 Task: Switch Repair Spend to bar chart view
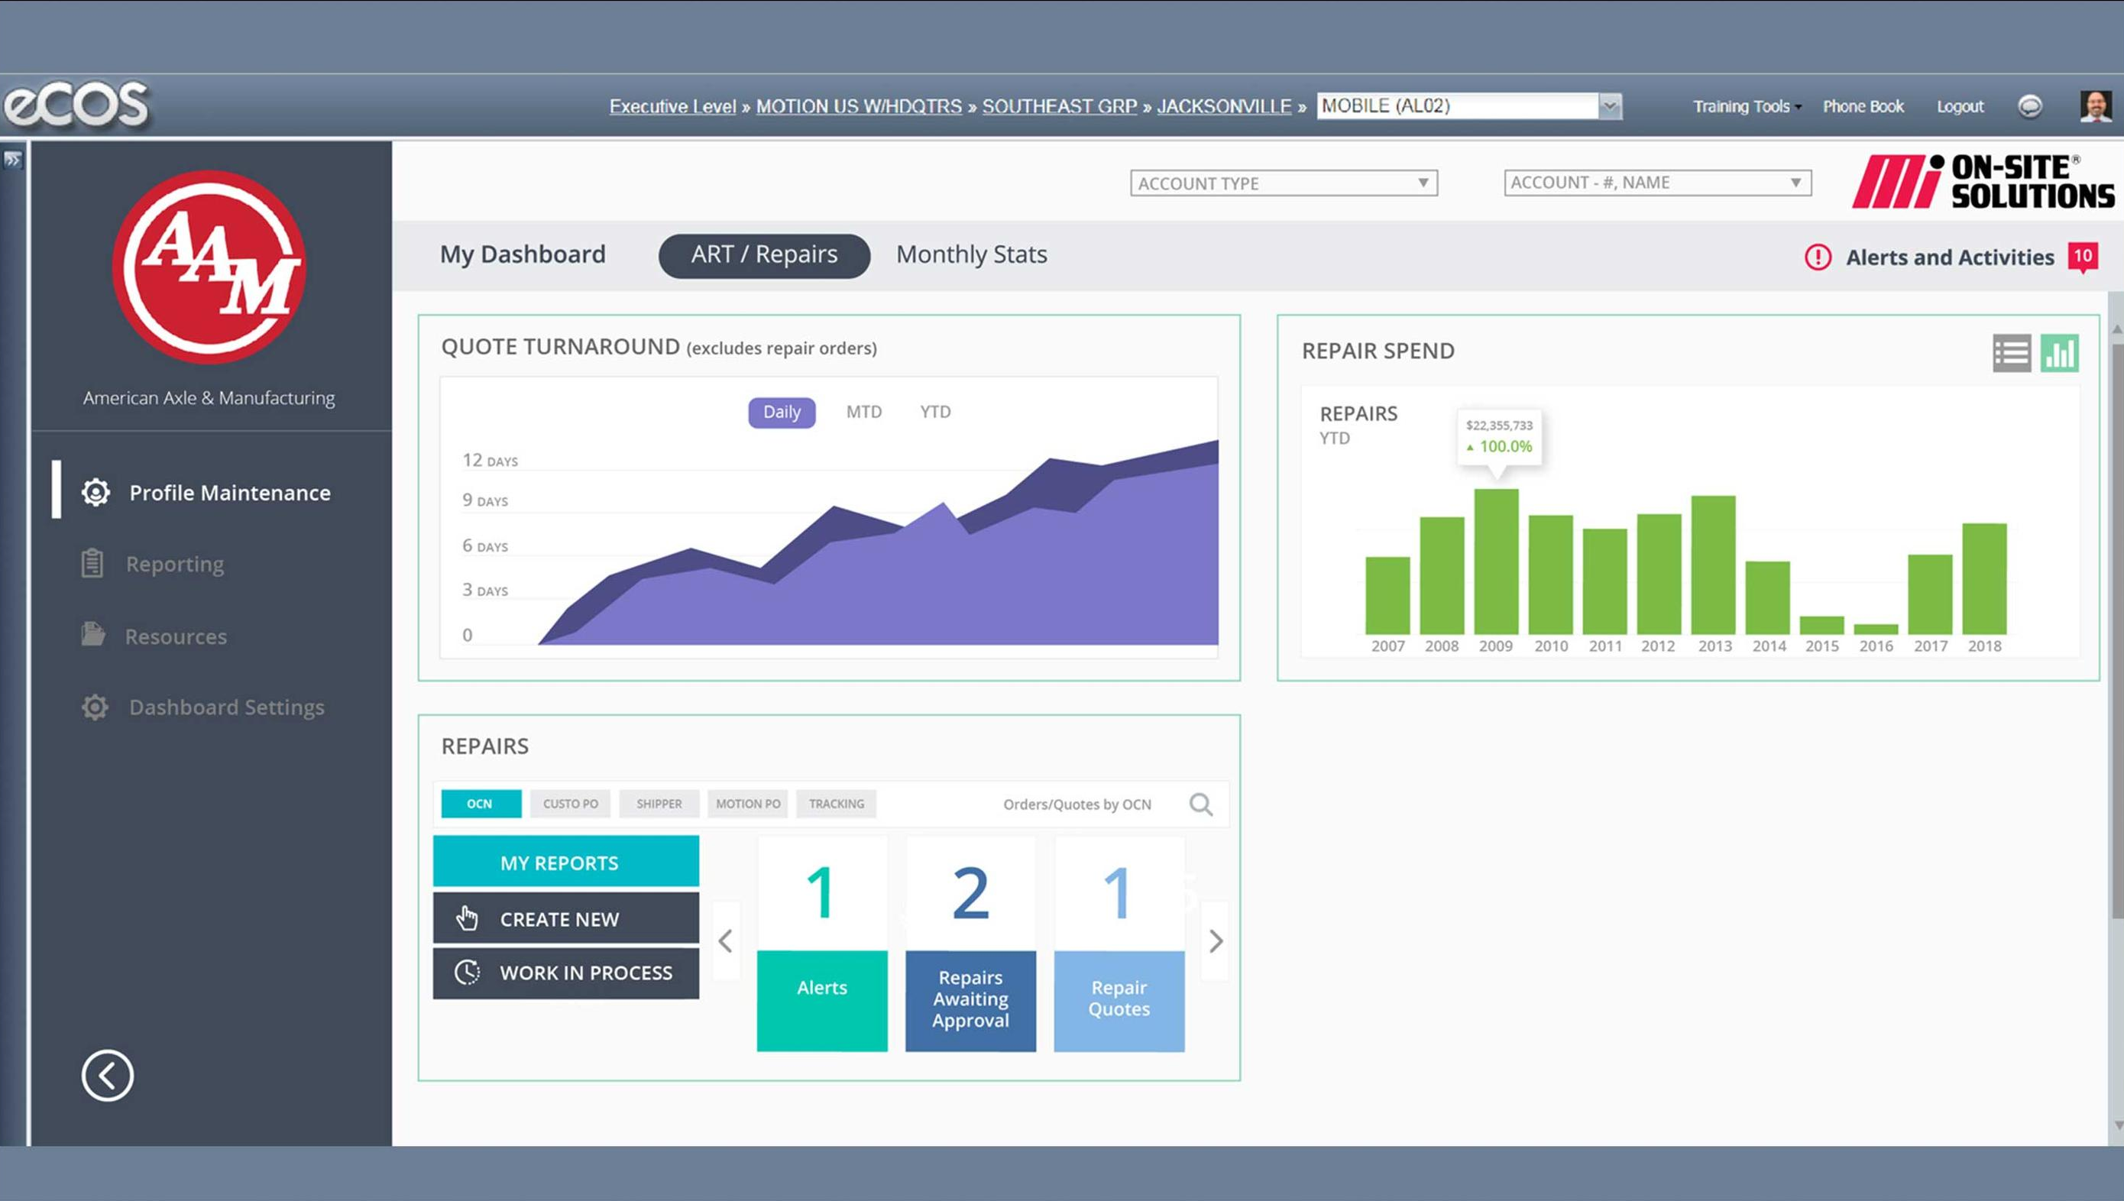(x=2059, y=354)
